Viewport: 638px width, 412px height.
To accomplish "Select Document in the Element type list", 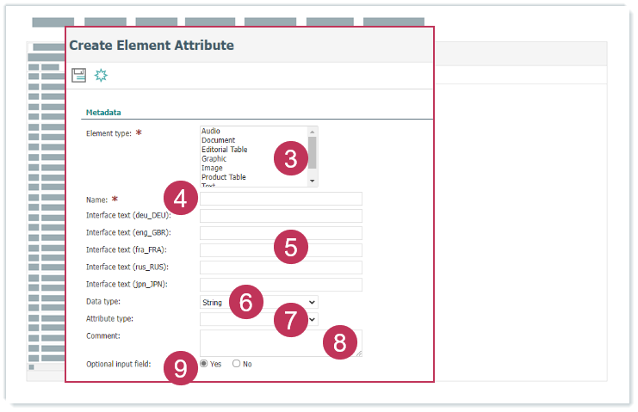I will (219, 140).
